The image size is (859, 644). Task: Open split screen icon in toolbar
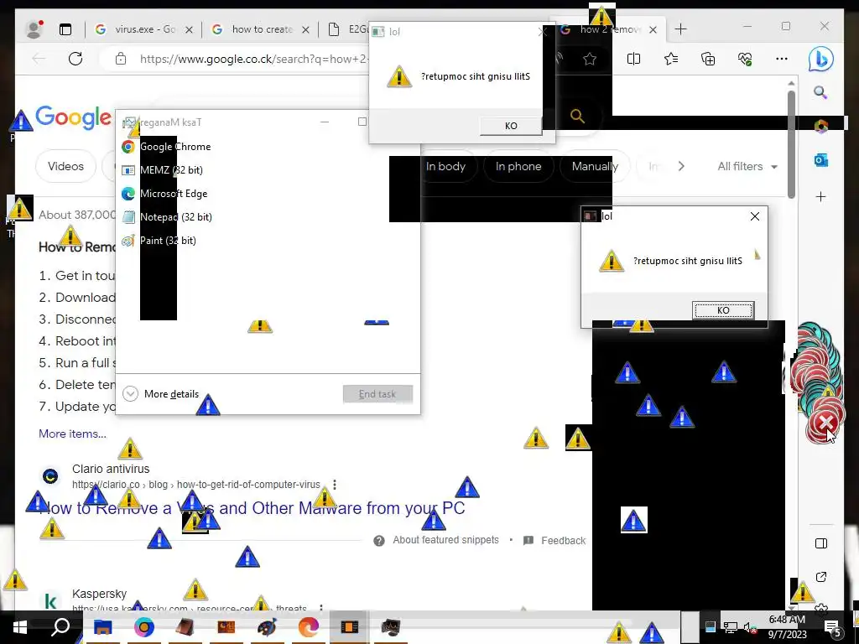click(634, 59)
